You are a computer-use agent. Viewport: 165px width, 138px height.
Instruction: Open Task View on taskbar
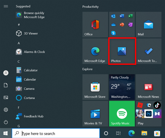click(118, 133)
